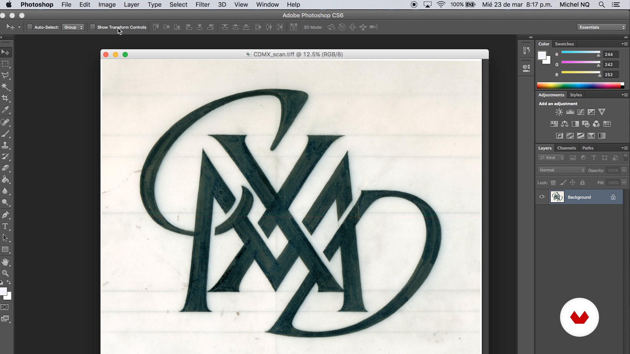
Task: Select the Lasso tool
Action: coord(5,75)
